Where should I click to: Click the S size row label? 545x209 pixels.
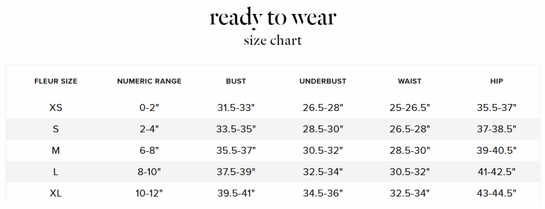click(56, 129)
